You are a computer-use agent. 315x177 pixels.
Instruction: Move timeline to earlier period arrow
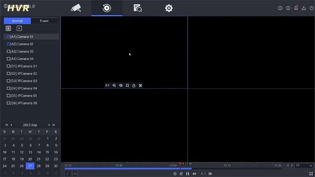(x=288, y=165)
